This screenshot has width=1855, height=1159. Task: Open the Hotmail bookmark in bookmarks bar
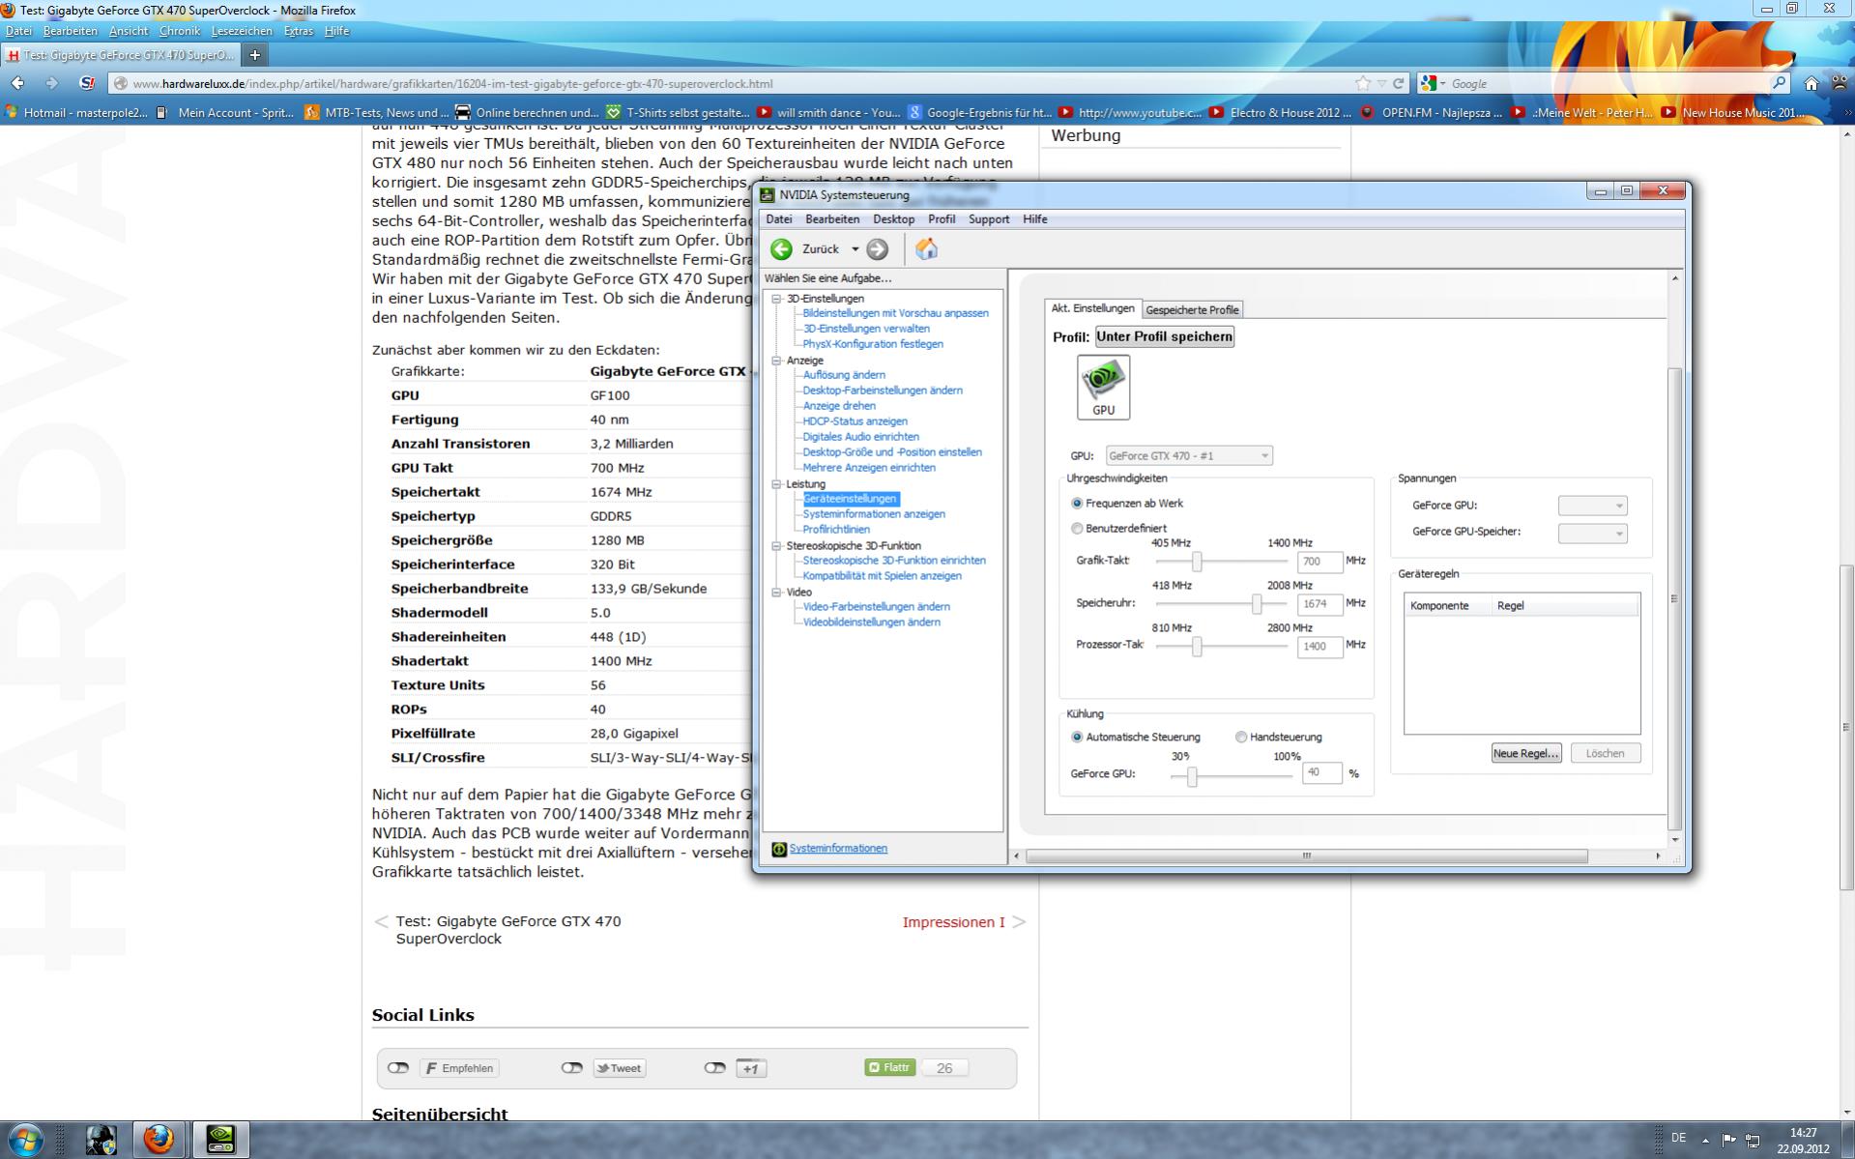click(x=76, y=112)
